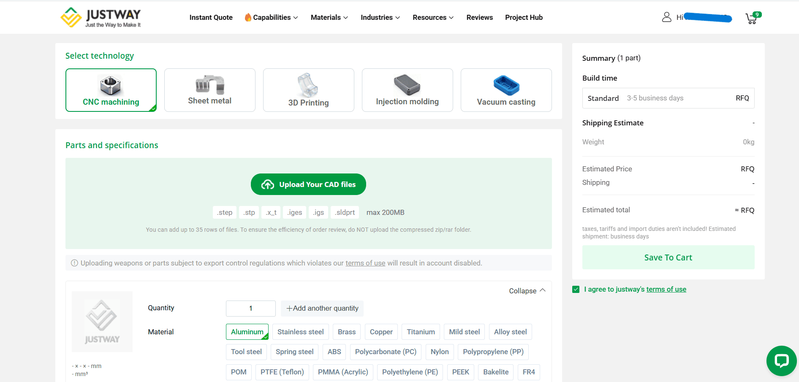Image resolution: width=799 pixels, height=382 pixels.
Task: Open the live chat bubble
Action: tap(781, 361)
